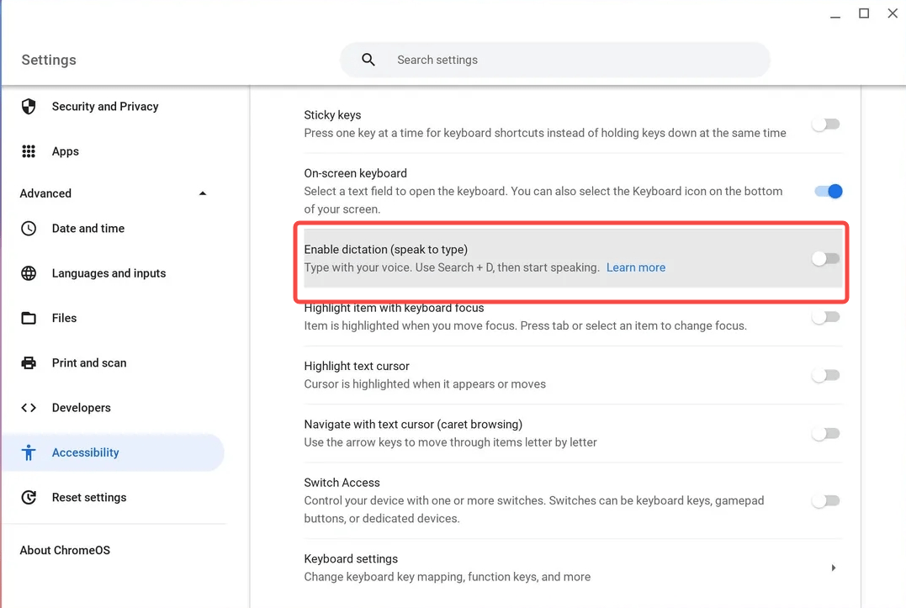
Task: Open Apps via the grid icon
Action: (29, 151)
